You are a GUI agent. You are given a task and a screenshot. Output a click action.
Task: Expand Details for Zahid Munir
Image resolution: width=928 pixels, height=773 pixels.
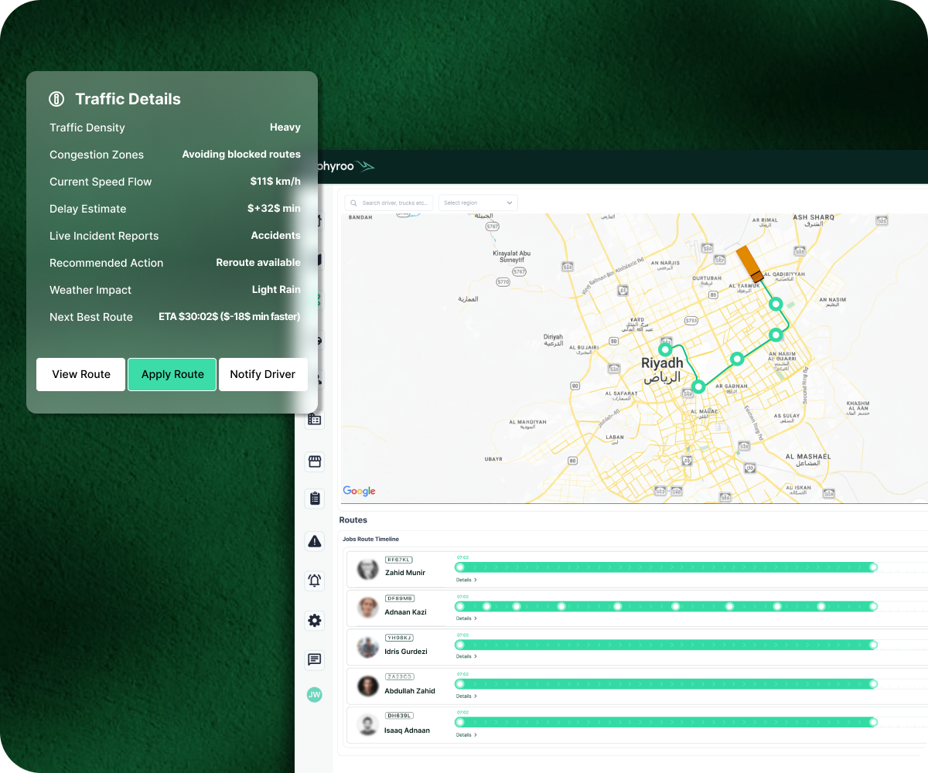pos(466,580)
